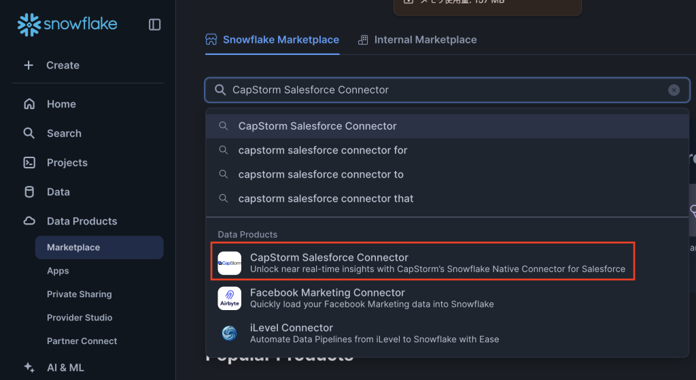
Task: Select 'capstorm salesforce connector for' suggestion
Action: click(x=447, y=150)
